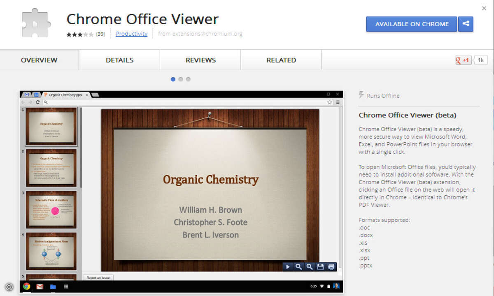The height and width of the screenshot is (296, 494).
Task: Open the pinned Gmail tab in the preview
Action: point(27,95)
